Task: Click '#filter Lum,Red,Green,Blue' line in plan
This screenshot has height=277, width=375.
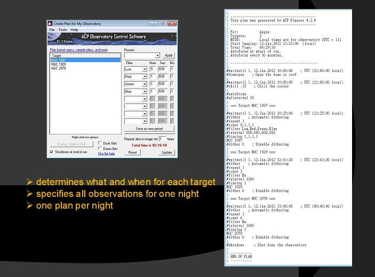Action: tap(252, 129)
